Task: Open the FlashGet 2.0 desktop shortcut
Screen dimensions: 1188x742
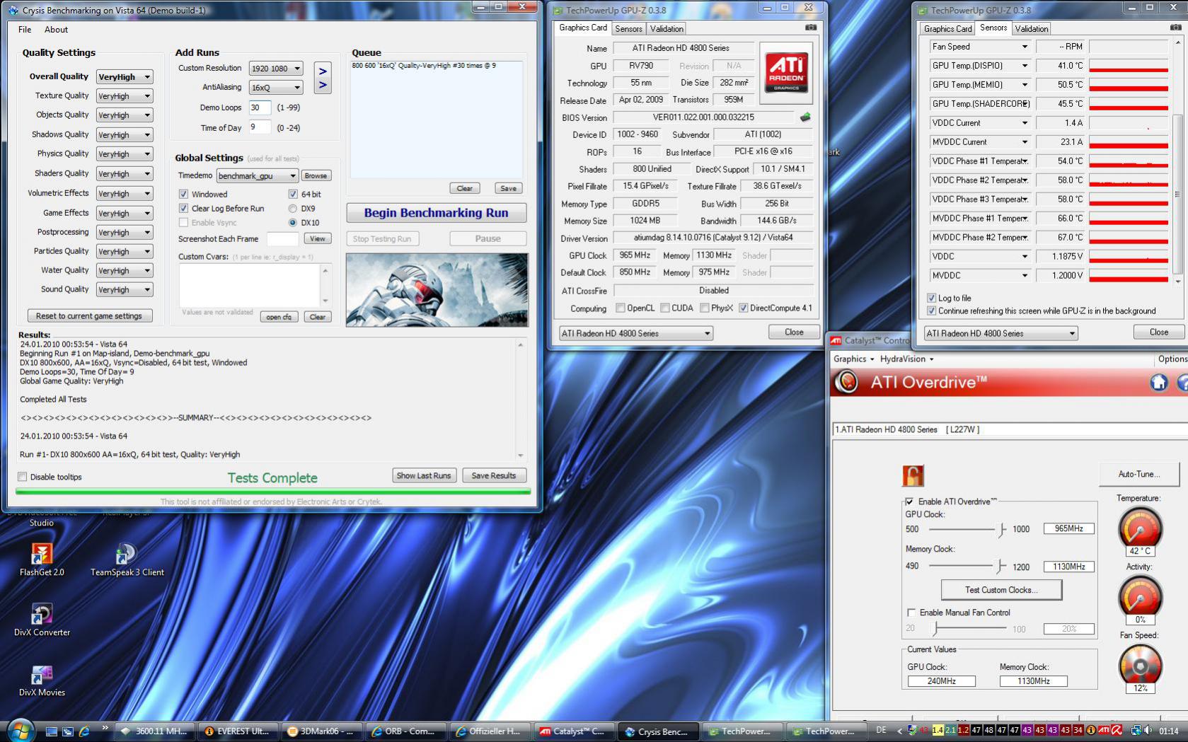Action: point(42,560)
